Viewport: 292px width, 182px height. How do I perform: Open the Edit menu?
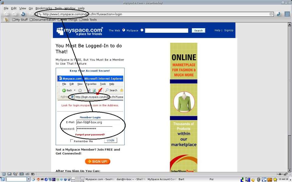click(x=14, y=8)
